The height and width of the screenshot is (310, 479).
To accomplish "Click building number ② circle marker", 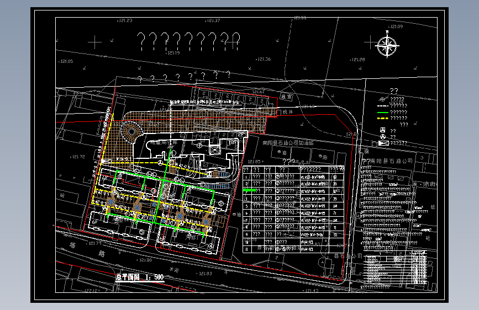I will (x=220, y=204).
